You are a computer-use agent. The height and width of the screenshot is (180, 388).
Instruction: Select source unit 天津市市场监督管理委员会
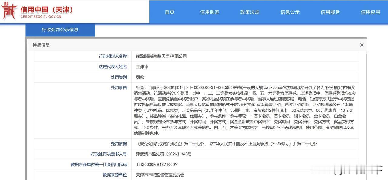click(x=160, y=175)
